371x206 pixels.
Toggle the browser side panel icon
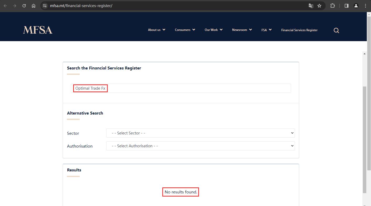(347, 6)
